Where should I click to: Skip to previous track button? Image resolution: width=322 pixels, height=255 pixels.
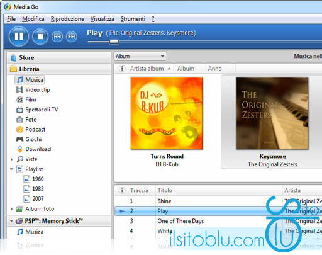pos(57,37)
